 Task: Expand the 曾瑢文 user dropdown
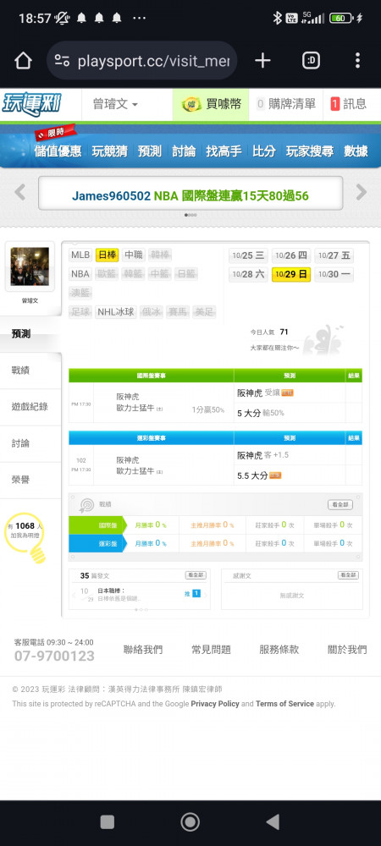(x=115, y=105)
